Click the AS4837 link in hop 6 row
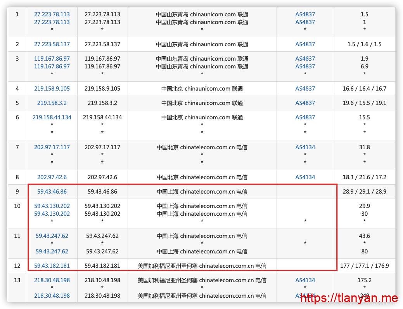Image resolution: width=403 pixels, height=309 pixels. [x=305, y=117]
